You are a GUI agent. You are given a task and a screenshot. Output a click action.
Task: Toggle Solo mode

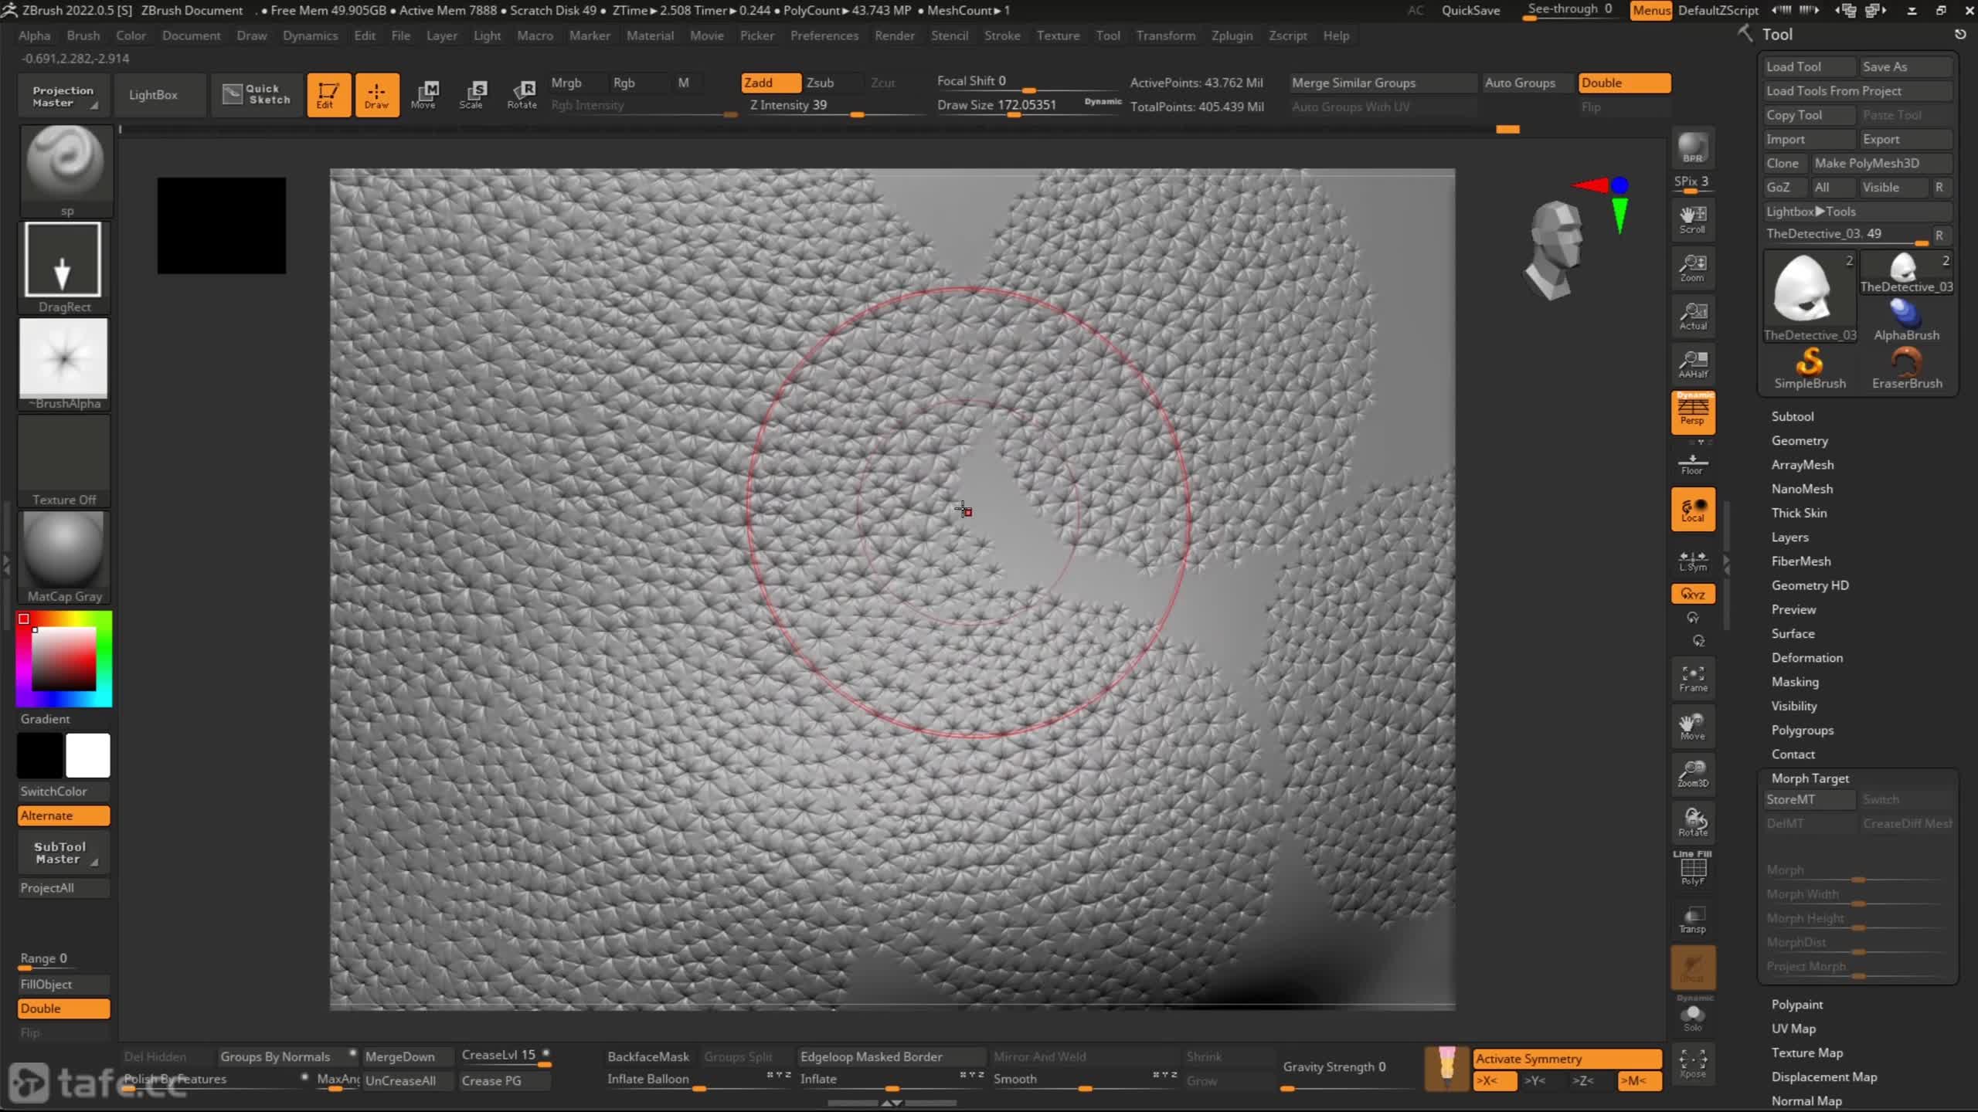coord(1692,1015)
